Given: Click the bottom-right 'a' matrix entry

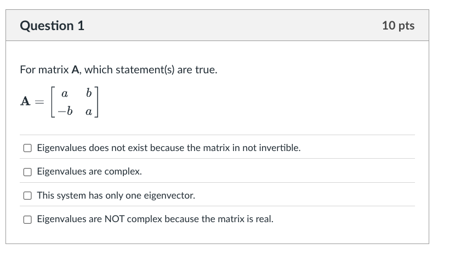Looking at the screenshot, I should pos(89,112).
